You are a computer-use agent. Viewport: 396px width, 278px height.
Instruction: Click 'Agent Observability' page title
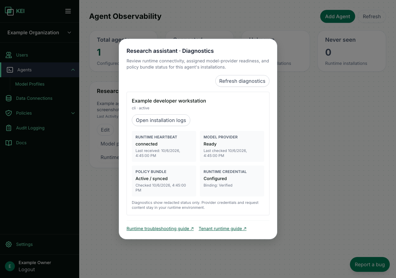[125, 16]
